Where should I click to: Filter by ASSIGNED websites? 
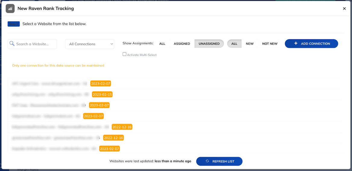tap(182, 44)
